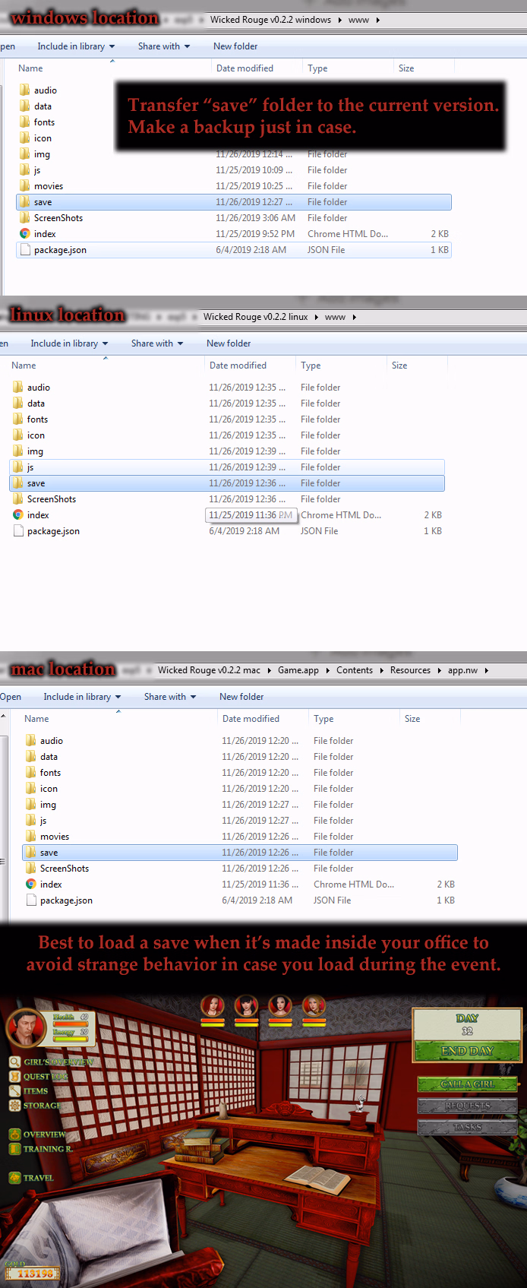527x1288 pixels.
Task: Click the CALL A GIRL button
Action: pos(468,1084)
